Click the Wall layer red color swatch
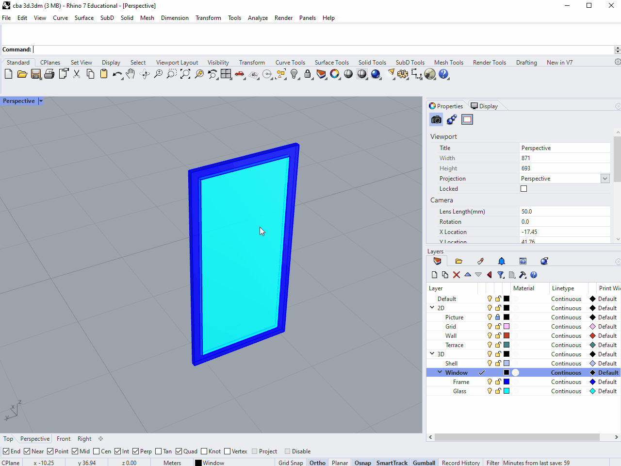Viewport: 621px width, 466px height. (x=507, y=336)
